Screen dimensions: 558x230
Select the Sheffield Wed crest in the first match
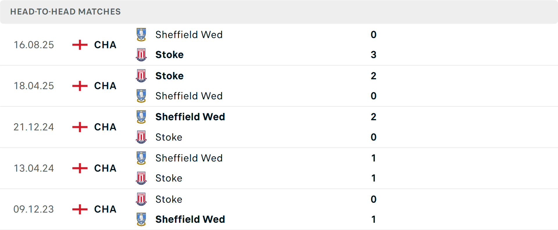(141, 35)
